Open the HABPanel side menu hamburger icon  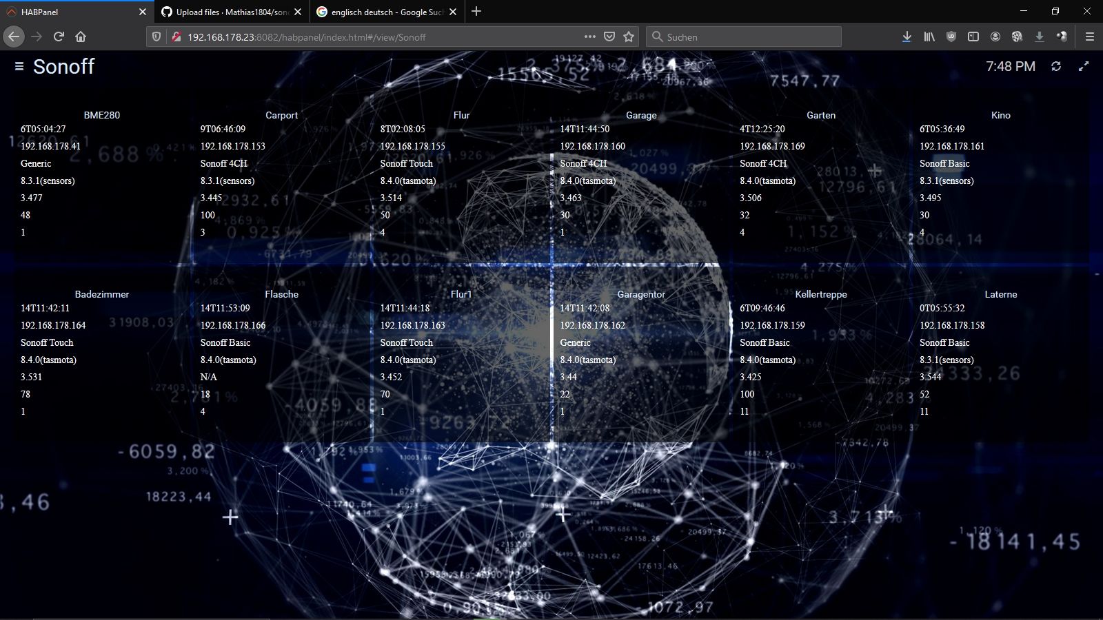[x=19, y=66]
